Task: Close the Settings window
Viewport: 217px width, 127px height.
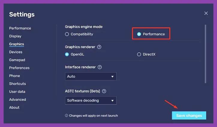Action: click(206, 13)
